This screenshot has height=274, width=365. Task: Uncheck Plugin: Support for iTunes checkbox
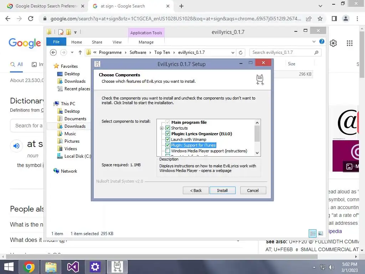coord(168,145)
